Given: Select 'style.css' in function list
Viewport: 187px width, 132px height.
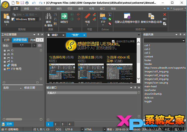Looking at the screenshot, I should tap(149, 98).
